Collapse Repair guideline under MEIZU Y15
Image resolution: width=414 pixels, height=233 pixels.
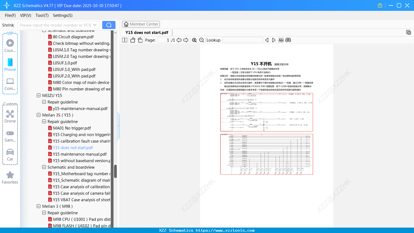44,102
